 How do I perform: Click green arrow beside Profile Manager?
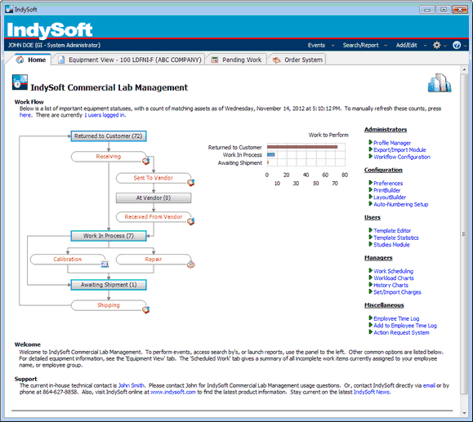click(x=370, y=142)
